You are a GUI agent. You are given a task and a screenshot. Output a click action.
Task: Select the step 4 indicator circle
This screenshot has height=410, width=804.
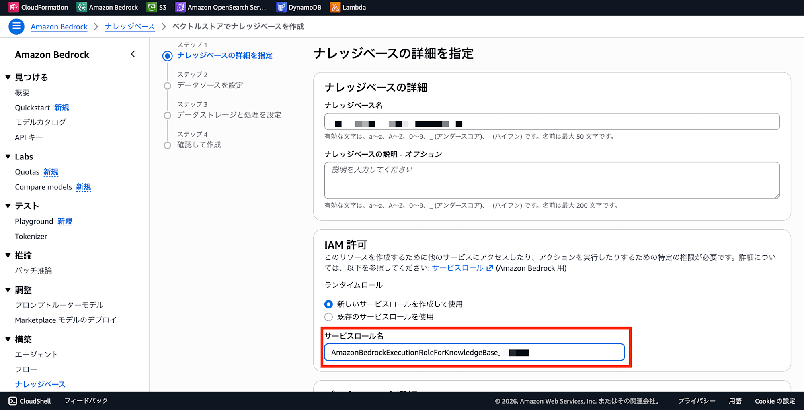(168, 145)
